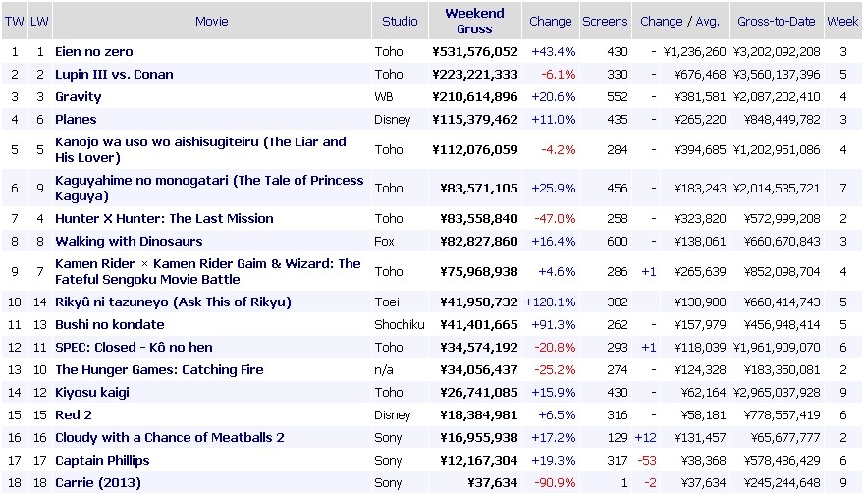
Task: Select the Planes movie link
Action: (x=76, y=119)
